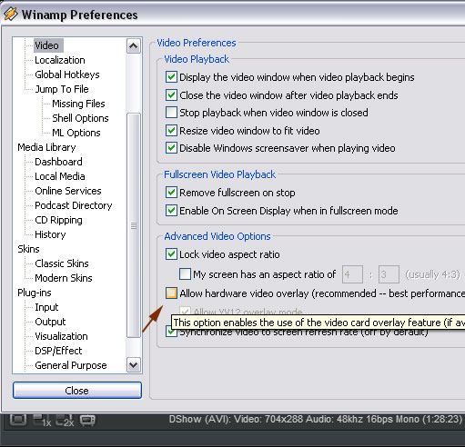Click the aspect ratio width field showing 4
This screenshot has height=447, width=465.
[352, 274]
